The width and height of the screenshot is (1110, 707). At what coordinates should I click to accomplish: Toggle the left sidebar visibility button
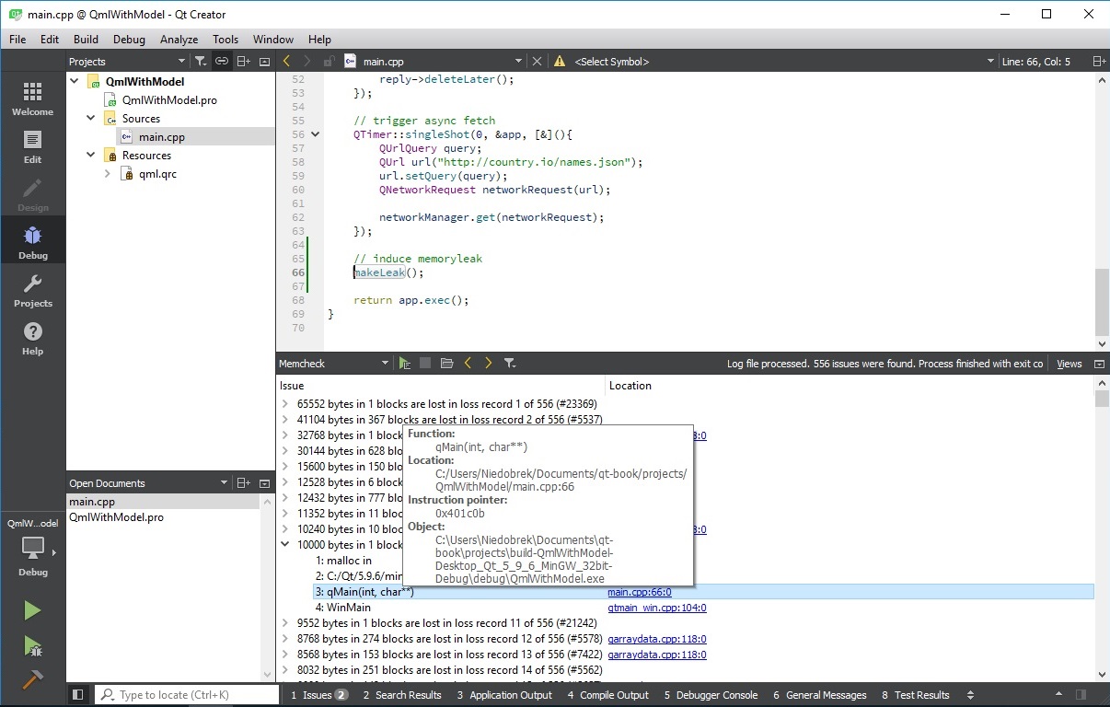click(x=78, y=695)
